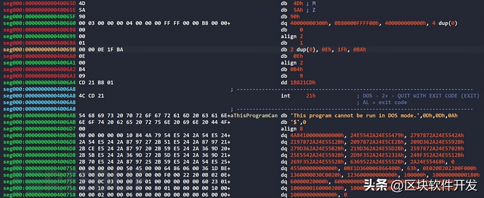The width and height of the screenshot is (484, 198).
Task: Click the 'align 2' at address 4006A1
Action: pyautogui.click(x=292, y=63)
